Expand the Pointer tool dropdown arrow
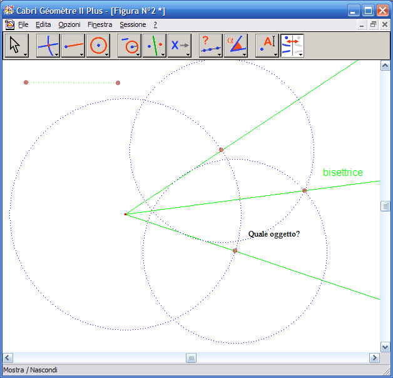This screenshot has height=378, width=393. (25, 54)
